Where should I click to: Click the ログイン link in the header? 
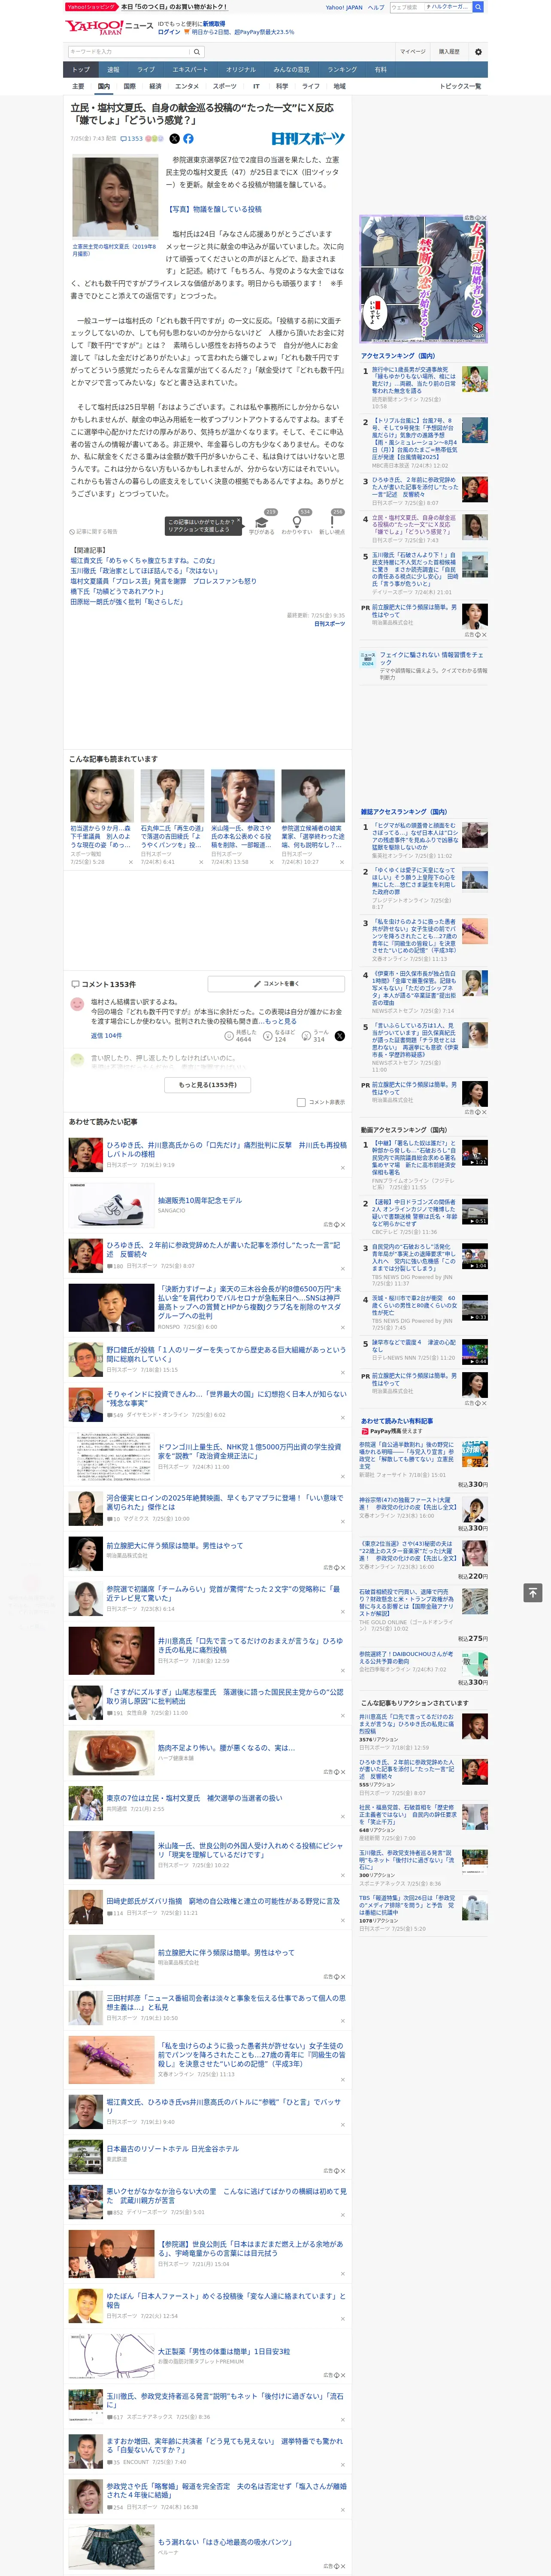coord(169,32)
